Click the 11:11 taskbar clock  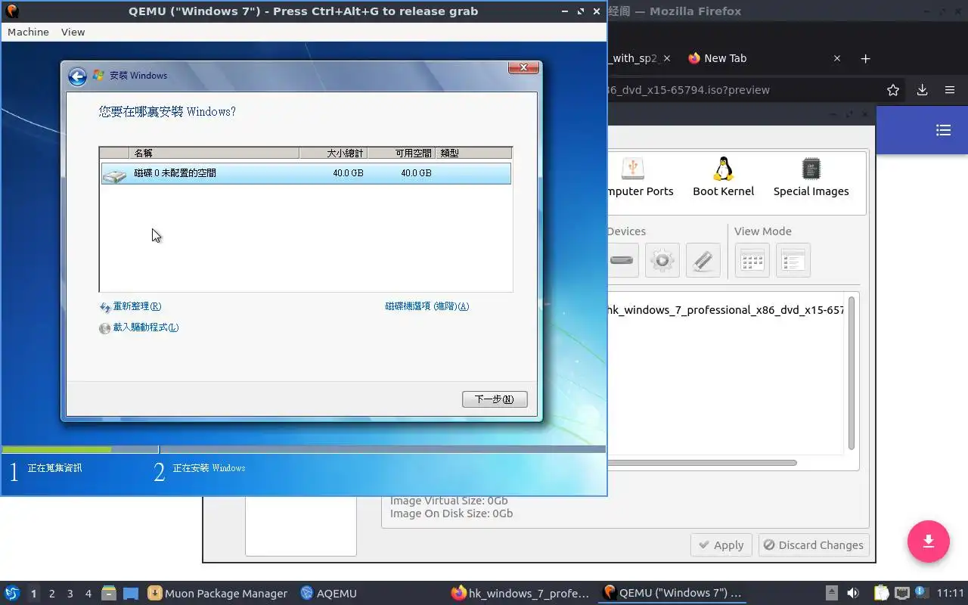tap(951, 593)
